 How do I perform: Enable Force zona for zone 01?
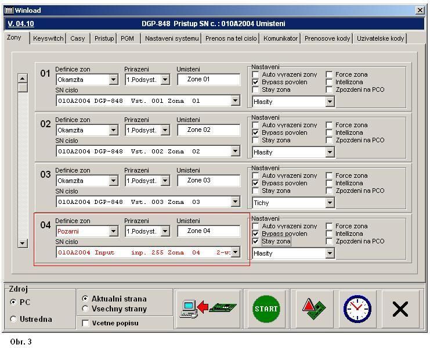point(329,74)
